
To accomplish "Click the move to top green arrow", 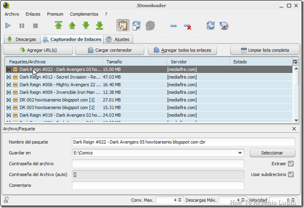I will tap(58, 25).
